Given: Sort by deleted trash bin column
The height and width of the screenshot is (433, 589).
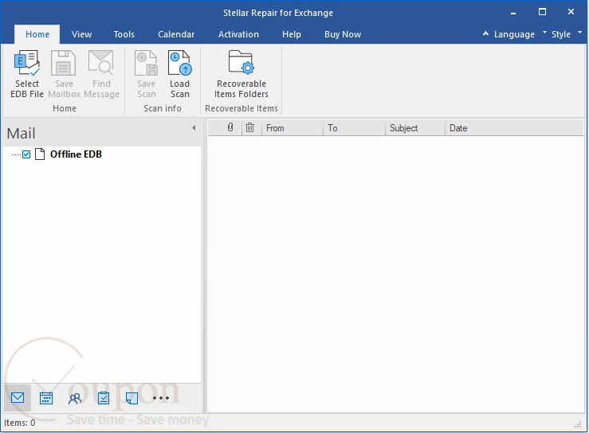Looking at the screenshot, I should point(249,127).
